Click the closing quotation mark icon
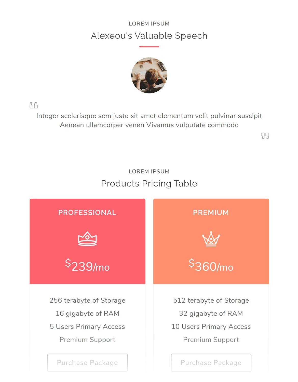This screenshot has height=382, width=298. pos(265,135)
